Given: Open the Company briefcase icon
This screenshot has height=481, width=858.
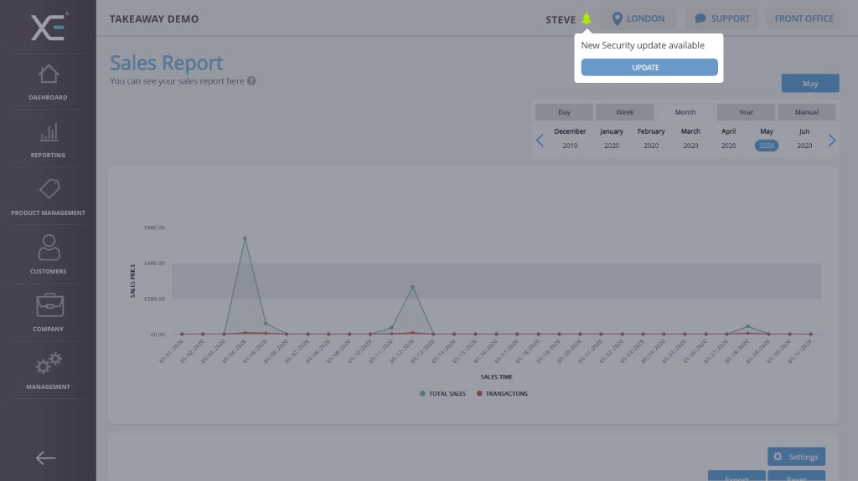Looking at the screenshot, I should (x=49, y=306).
